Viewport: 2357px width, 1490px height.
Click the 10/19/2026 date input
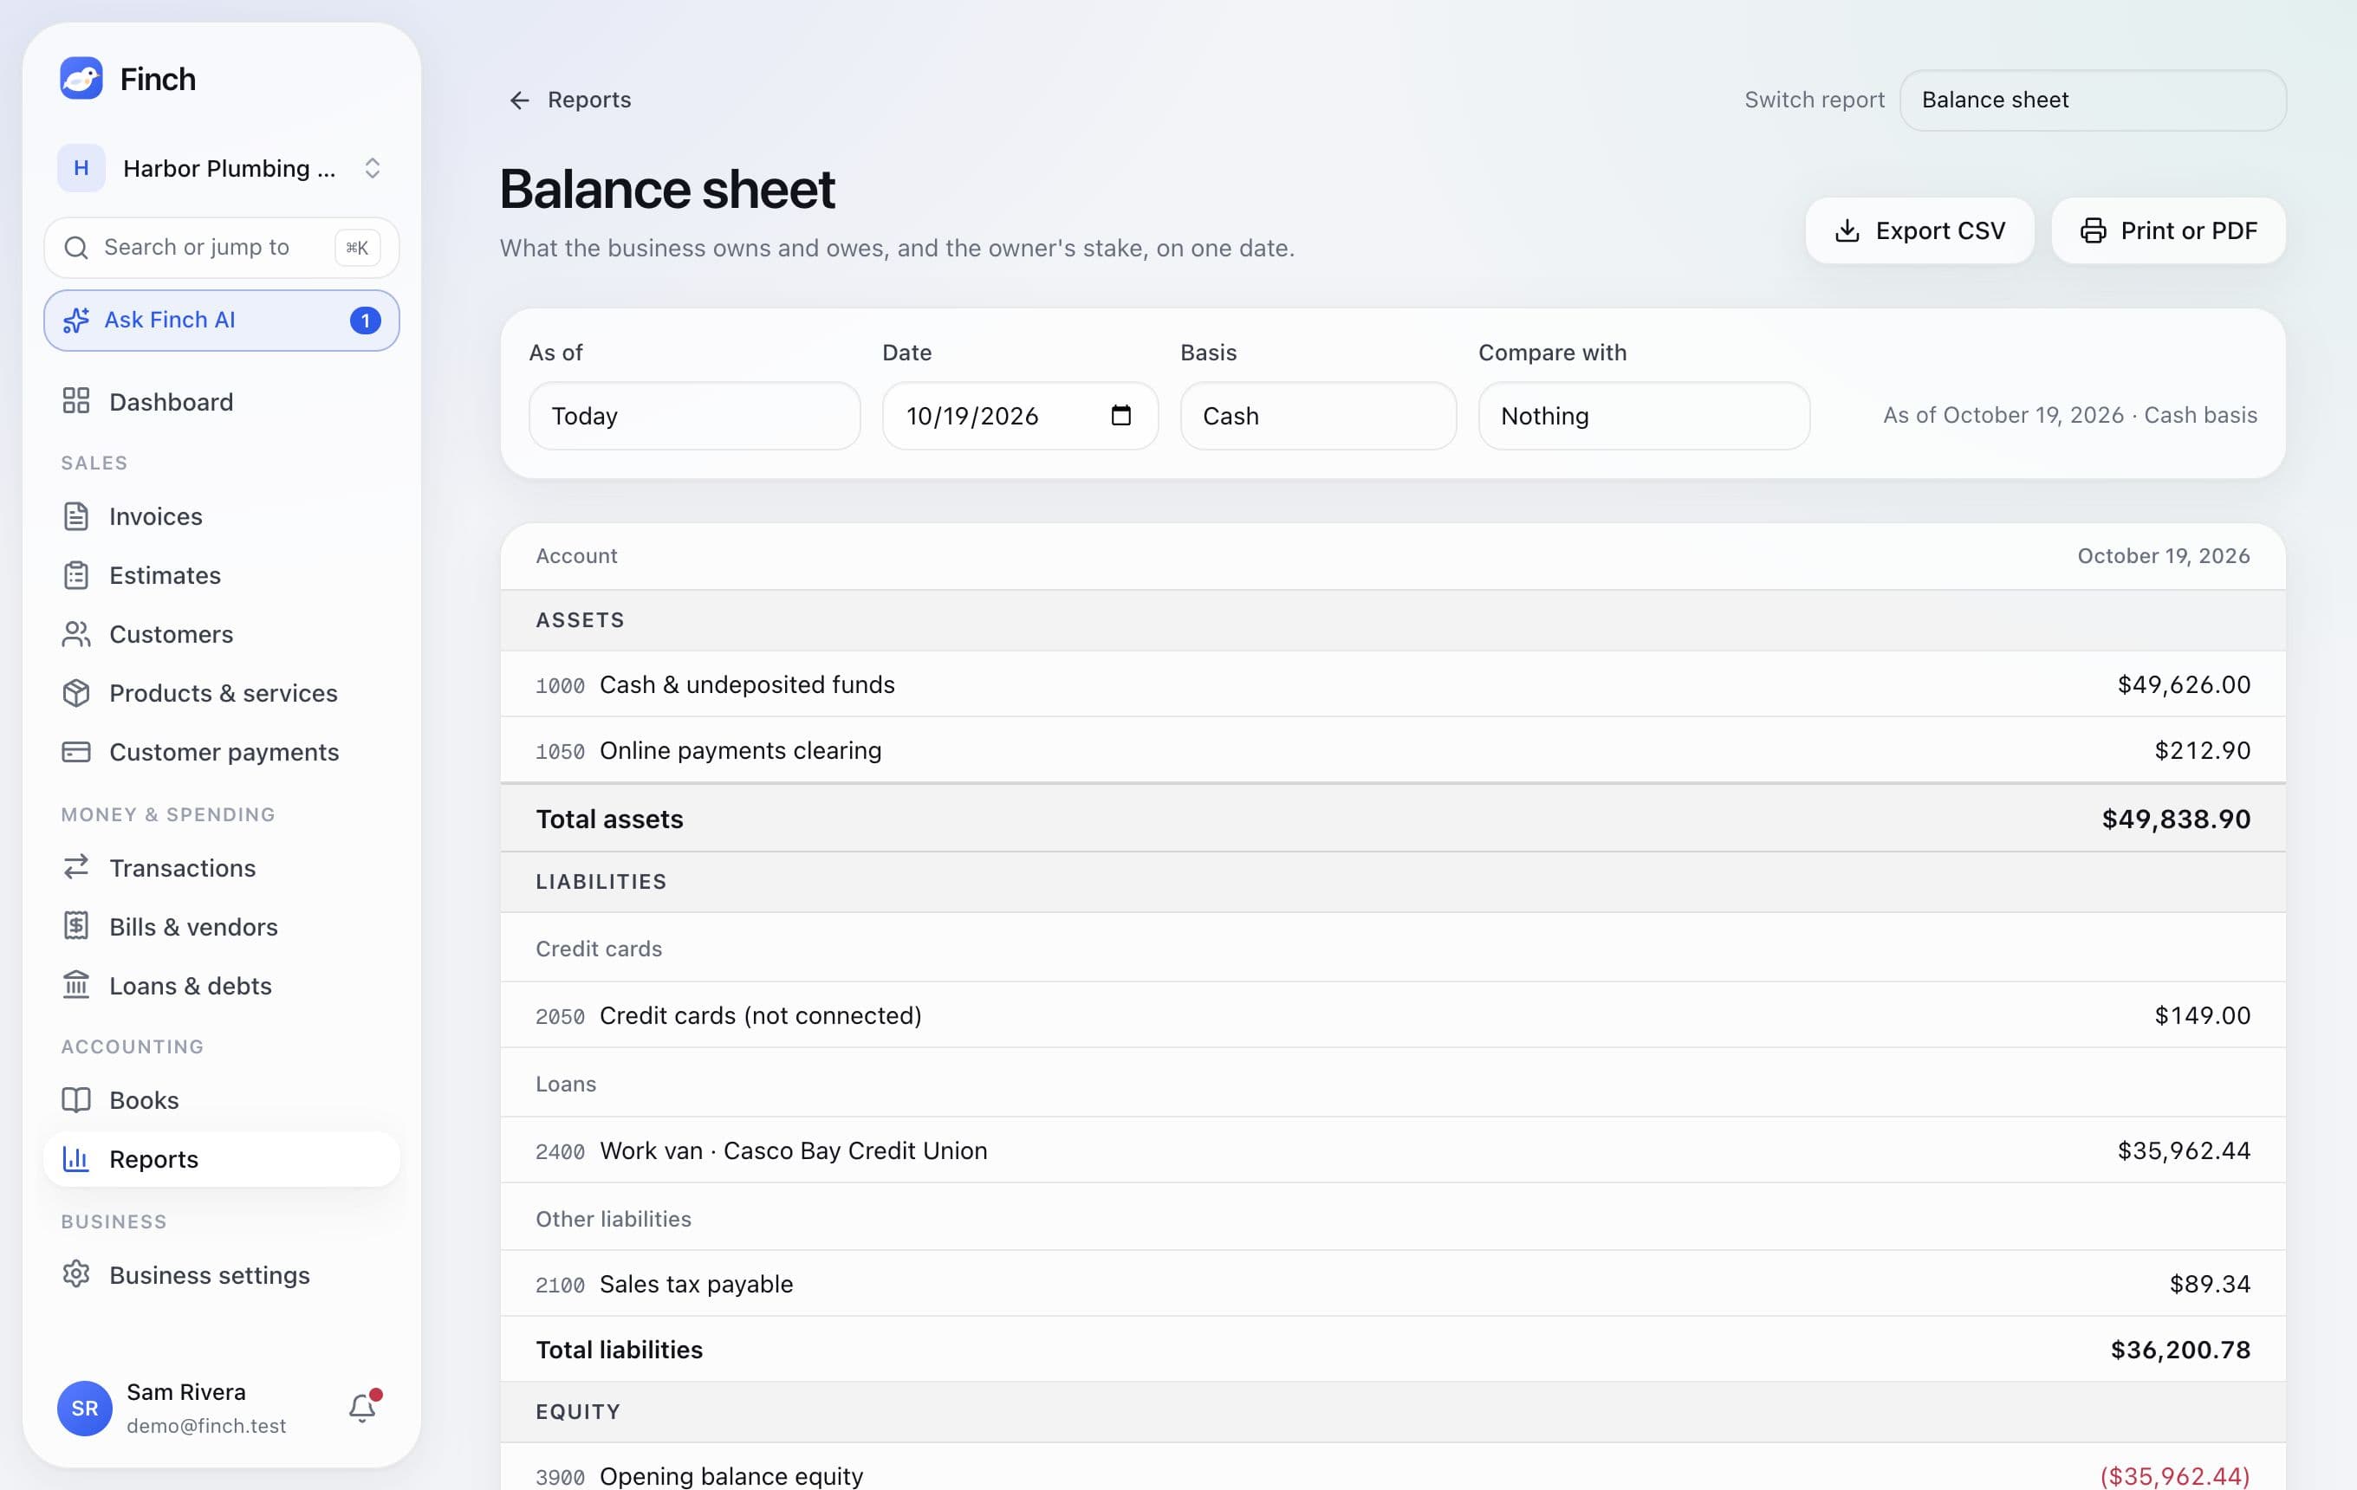(x=1020, y=416)
